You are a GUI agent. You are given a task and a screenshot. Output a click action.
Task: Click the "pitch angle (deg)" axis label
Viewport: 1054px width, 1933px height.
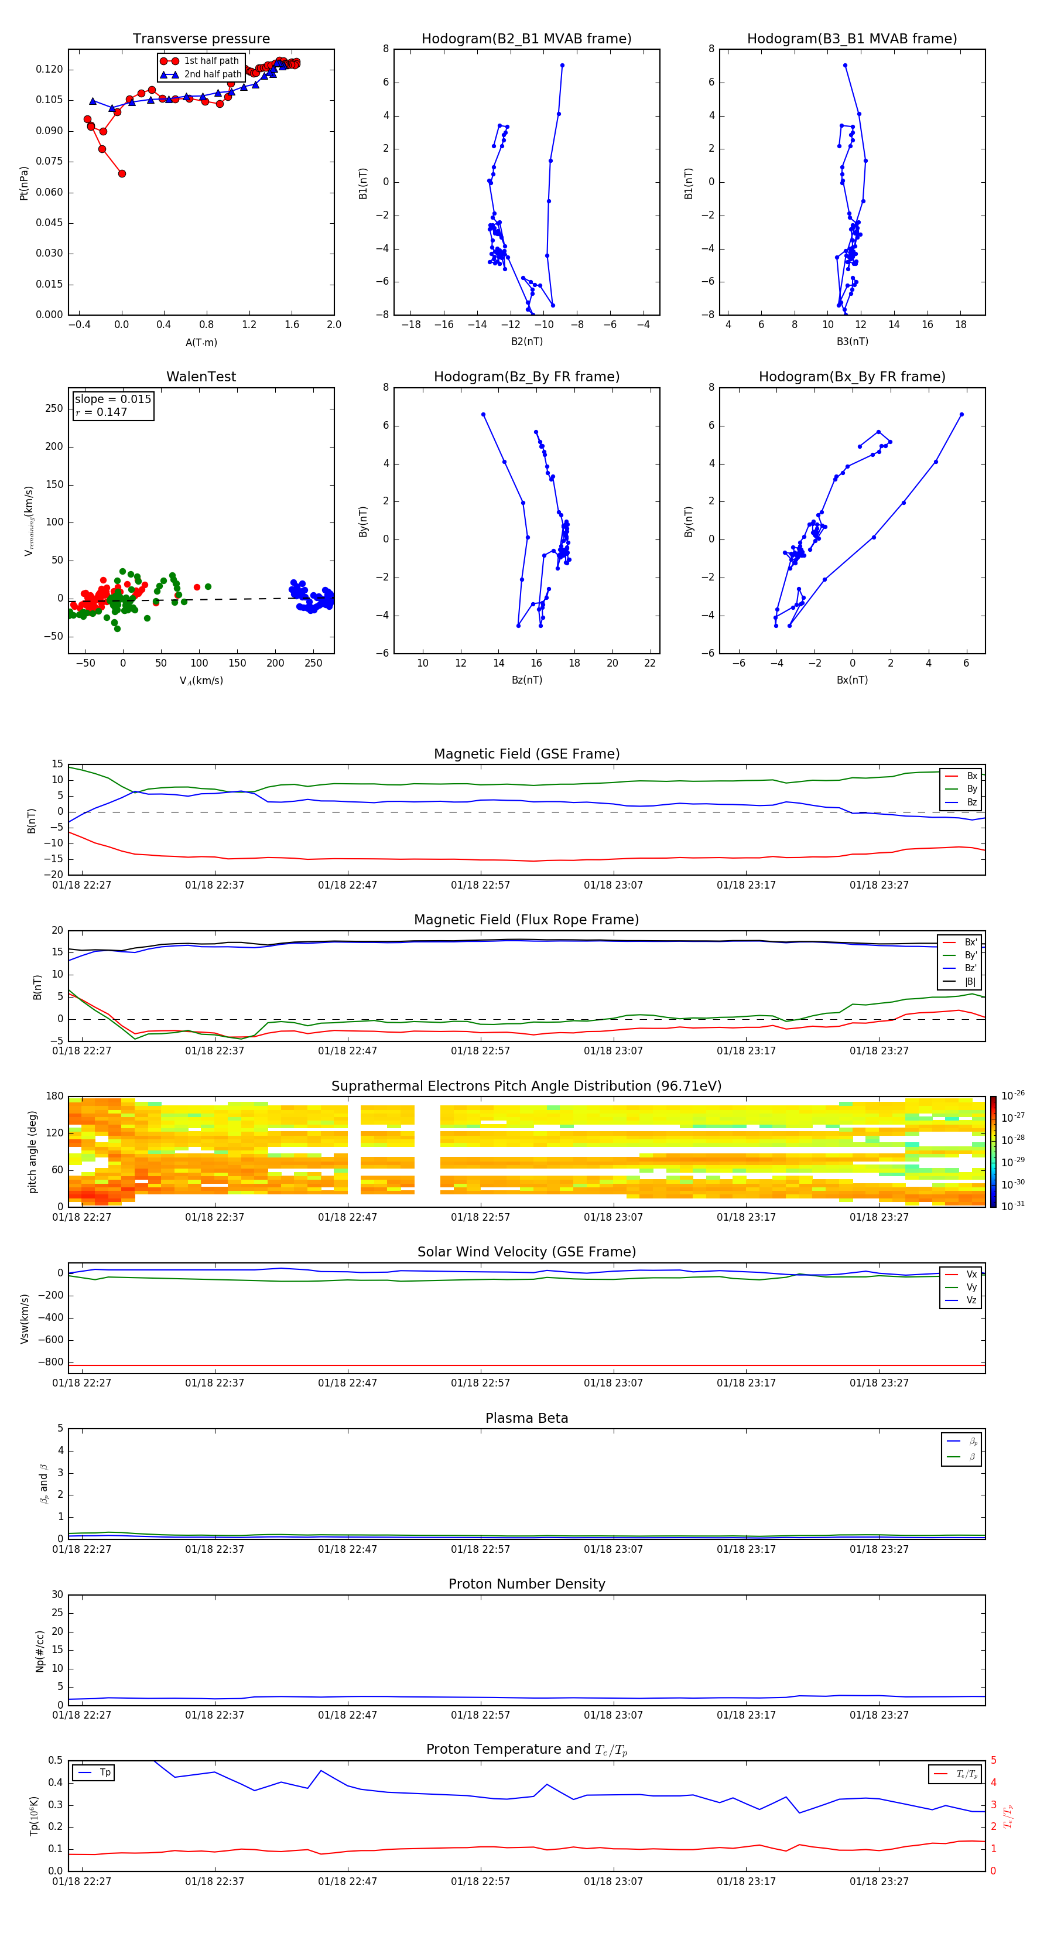point(32,1152)
